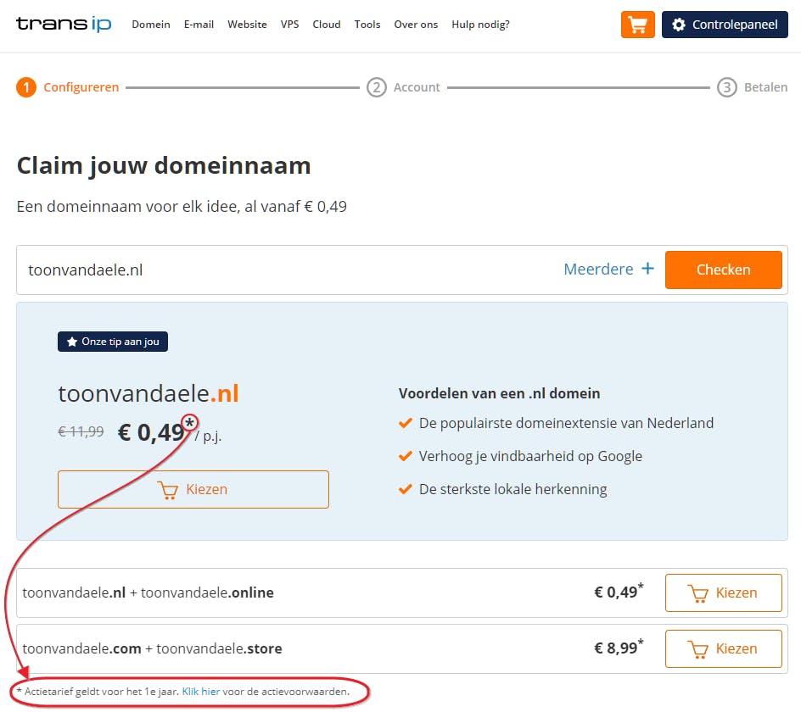Image resolution: width=801 pixels, height=712 pixels.
Task: Click the plus icon beside Meerdere
Action: (647, 269)
